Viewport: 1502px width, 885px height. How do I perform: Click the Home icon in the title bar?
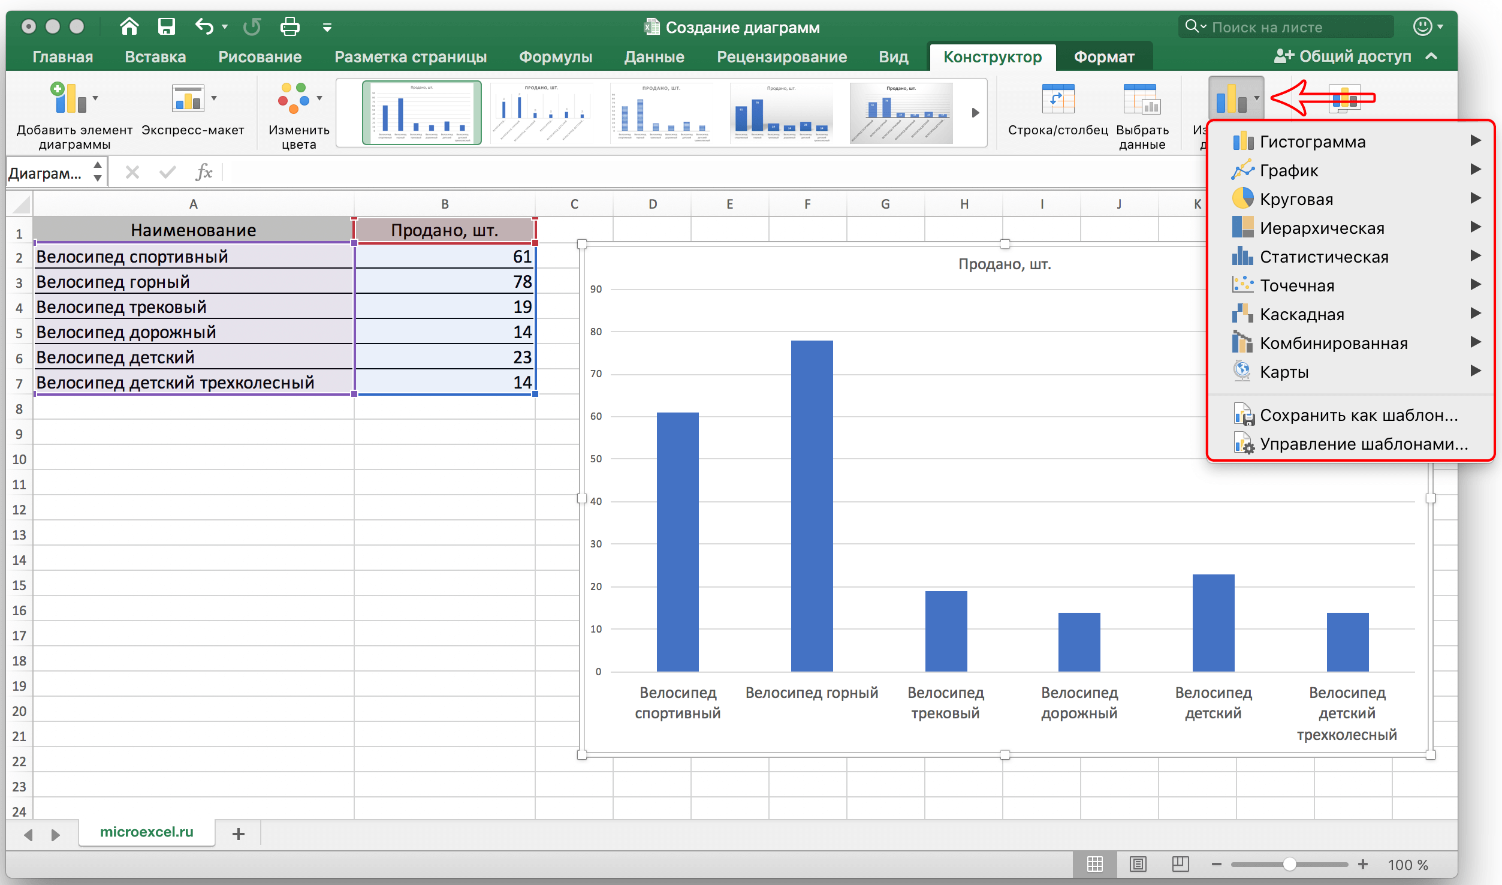click(129, 26)
